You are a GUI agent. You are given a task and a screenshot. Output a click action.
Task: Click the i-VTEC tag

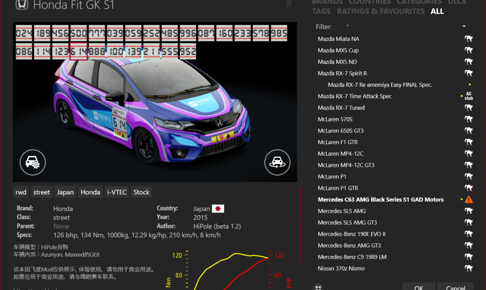[x=117, y=192]
